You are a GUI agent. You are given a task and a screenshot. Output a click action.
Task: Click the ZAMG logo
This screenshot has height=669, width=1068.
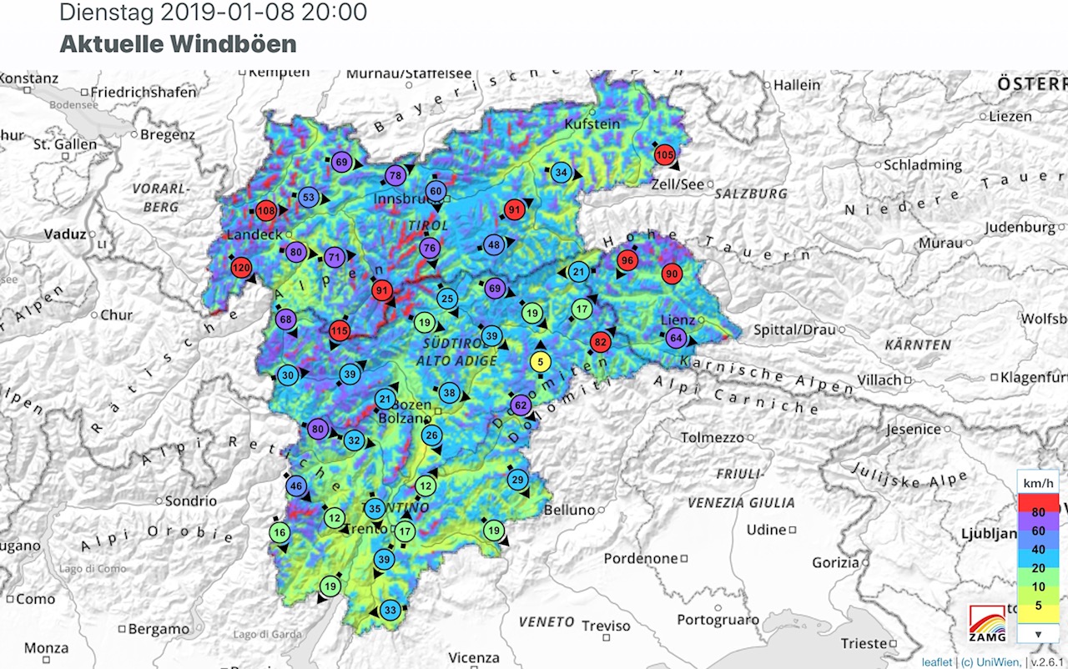(x=986, y=622)
